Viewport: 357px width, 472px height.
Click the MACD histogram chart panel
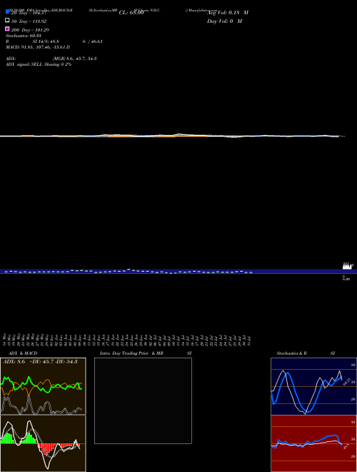click(x=43, y=443)
